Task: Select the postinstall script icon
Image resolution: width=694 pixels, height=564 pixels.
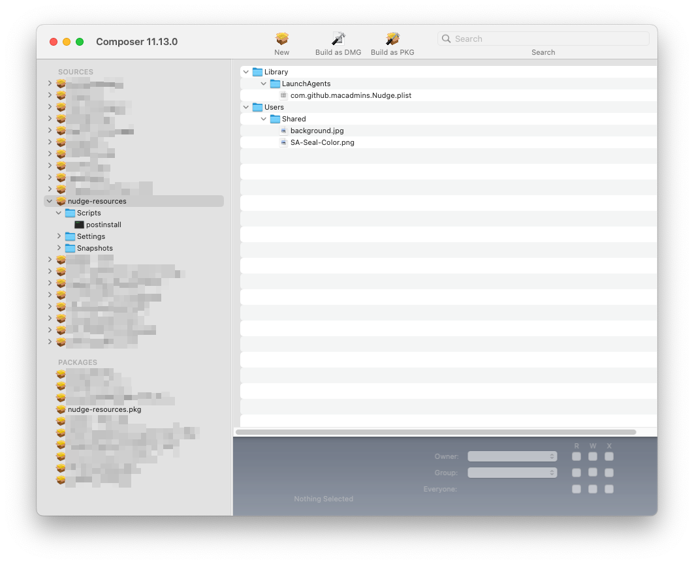Action: [x=80, y=225]
